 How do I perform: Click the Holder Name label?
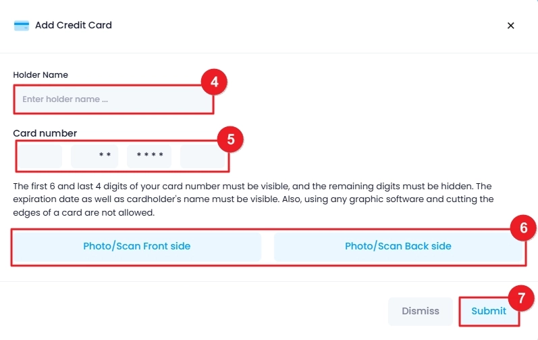pyautogui.click(x=41, y=75)
